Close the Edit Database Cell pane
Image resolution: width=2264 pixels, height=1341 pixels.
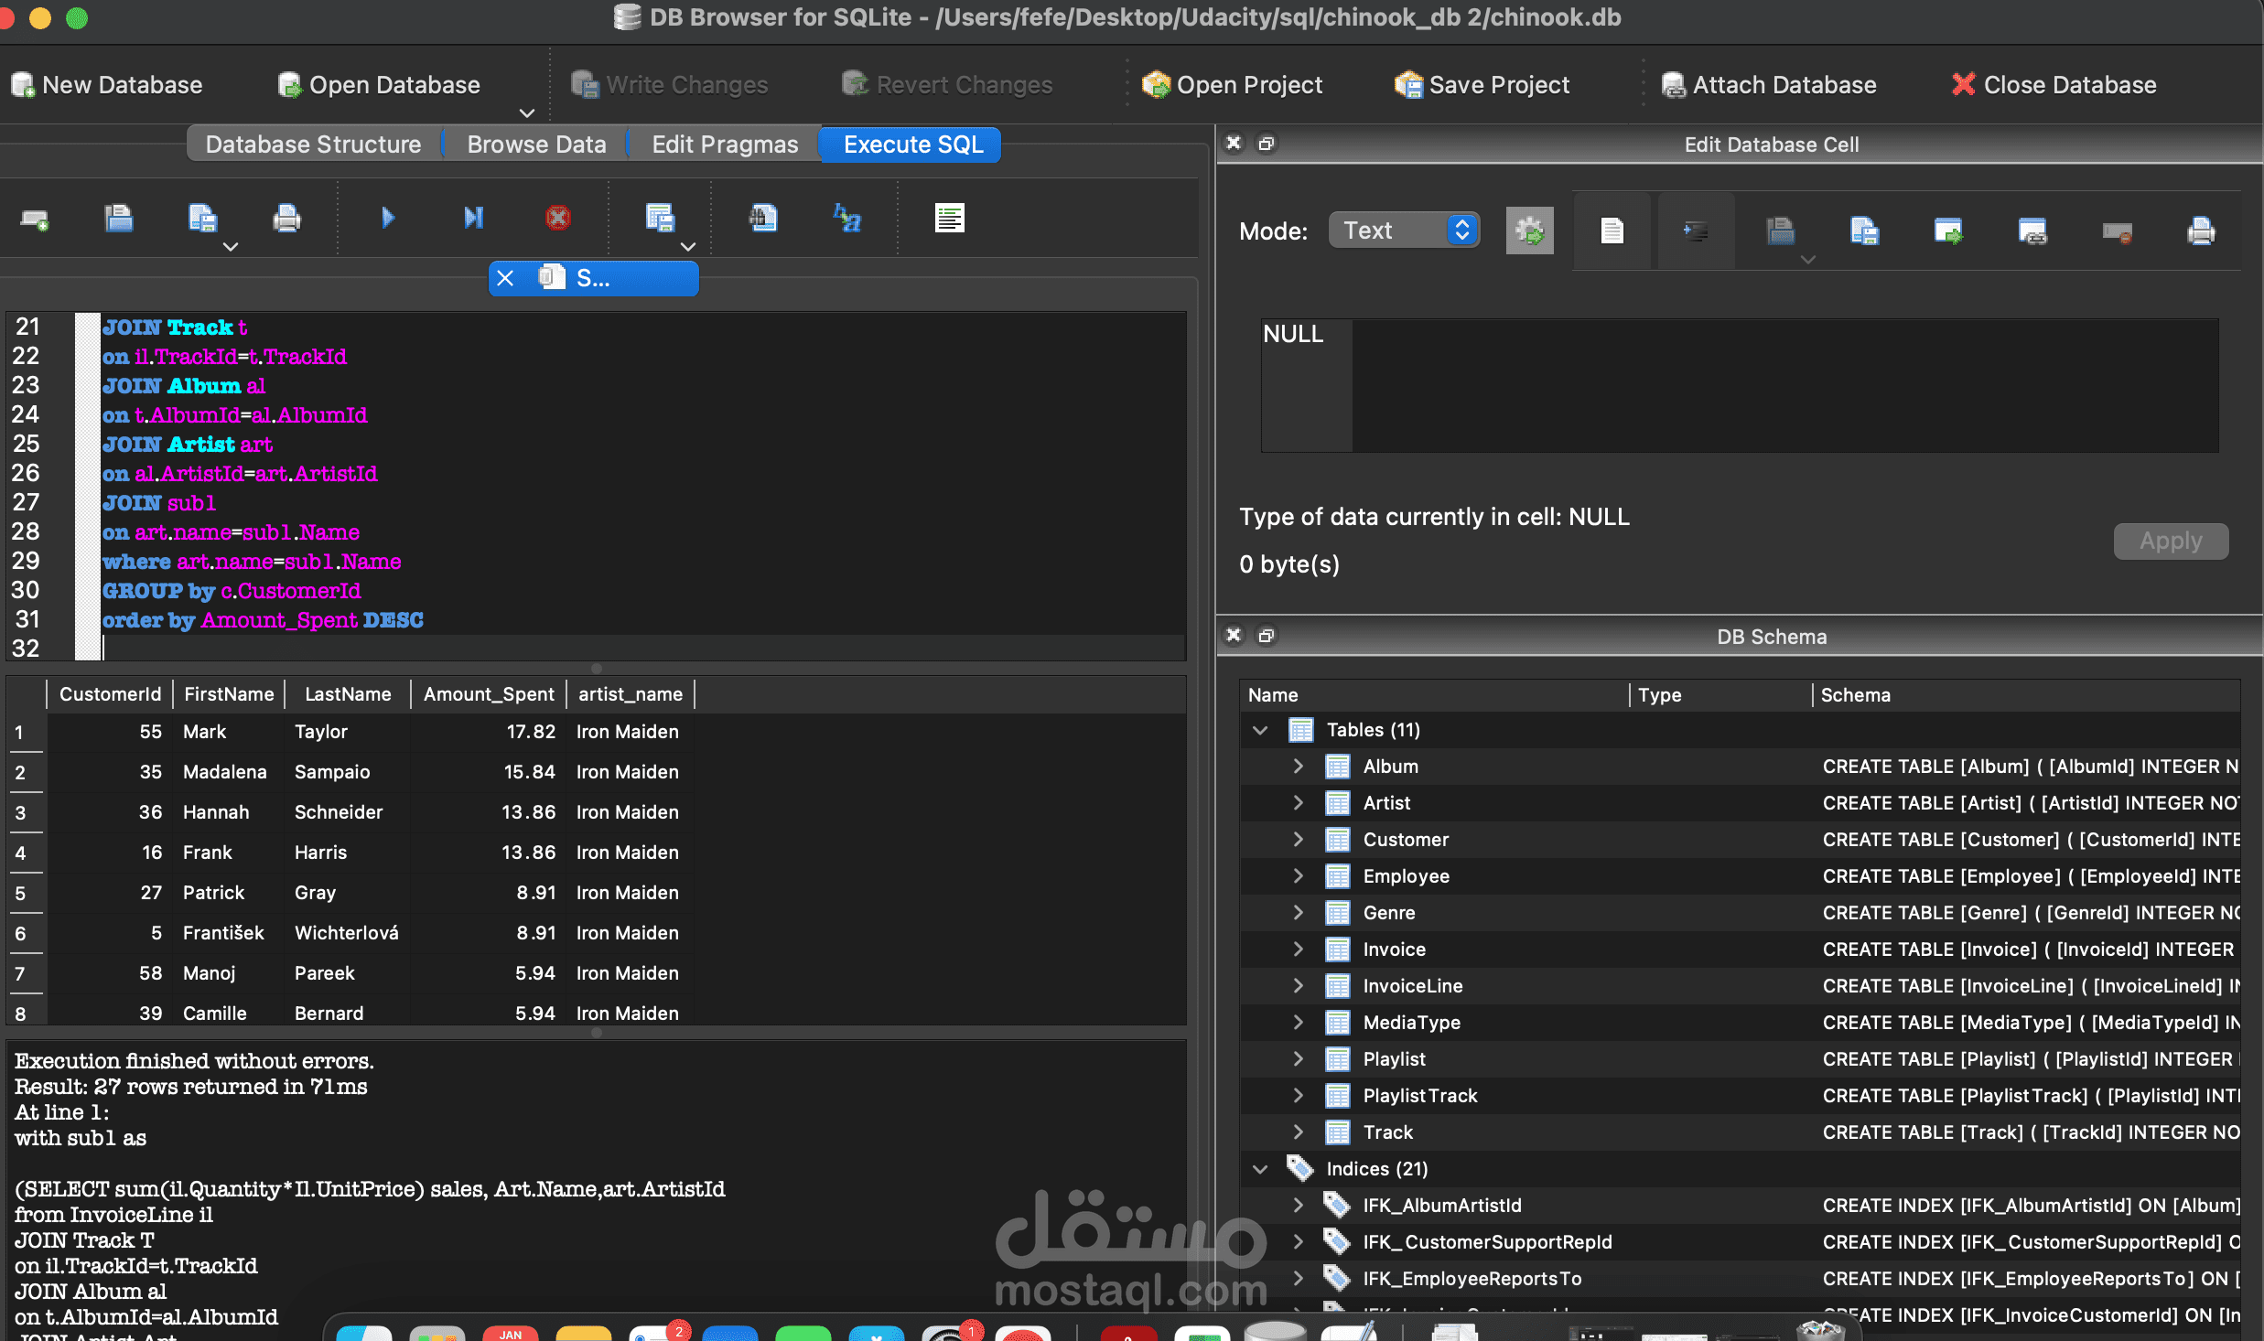coord(1234,144)
